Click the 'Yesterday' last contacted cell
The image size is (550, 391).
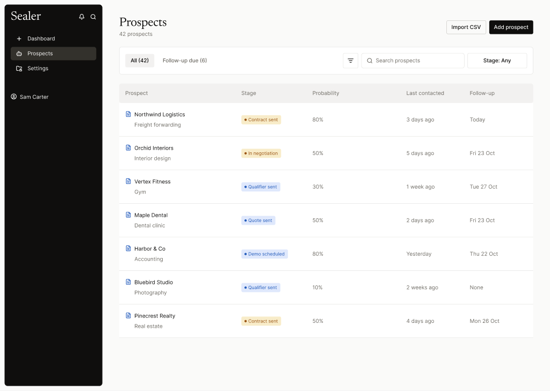tap(419, 254)
